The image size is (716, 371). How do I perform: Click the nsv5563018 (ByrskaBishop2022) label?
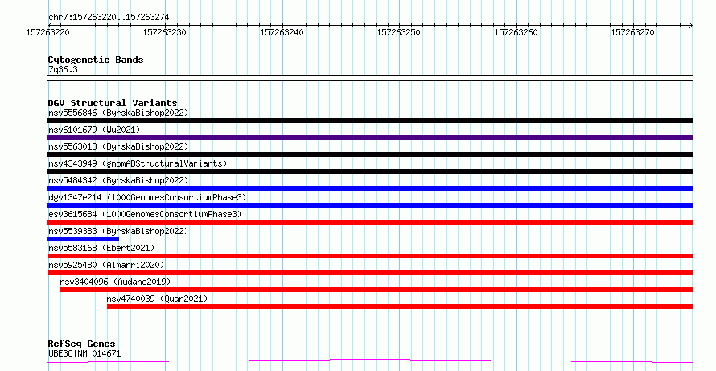[x=118, y=146]
